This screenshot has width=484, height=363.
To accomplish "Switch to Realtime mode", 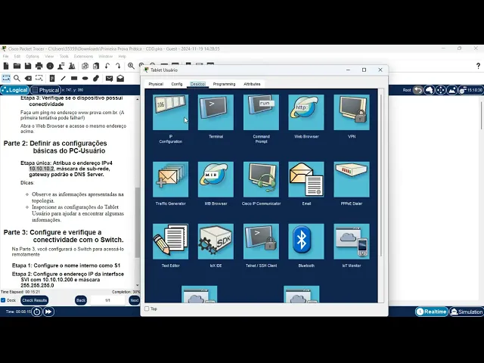I will click(x=432, y=312).
